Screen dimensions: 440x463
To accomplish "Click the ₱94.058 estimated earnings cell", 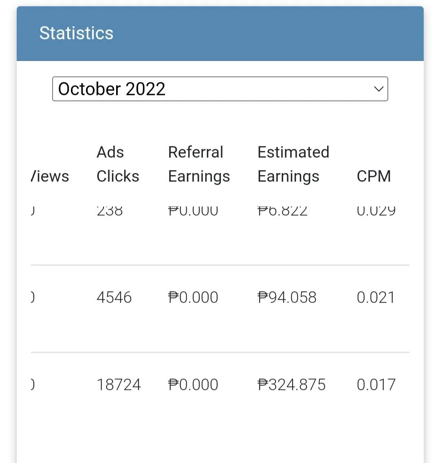I will tap(287, 297).
